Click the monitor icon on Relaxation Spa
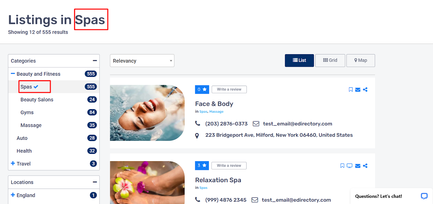Viewport: 433px width, 204px height. pos(350,166)
